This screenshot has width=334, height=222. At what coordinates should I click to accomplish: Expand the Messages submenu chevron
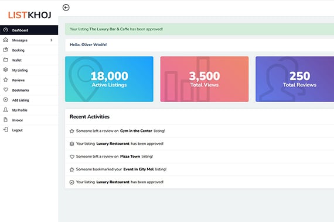point(52,40)
